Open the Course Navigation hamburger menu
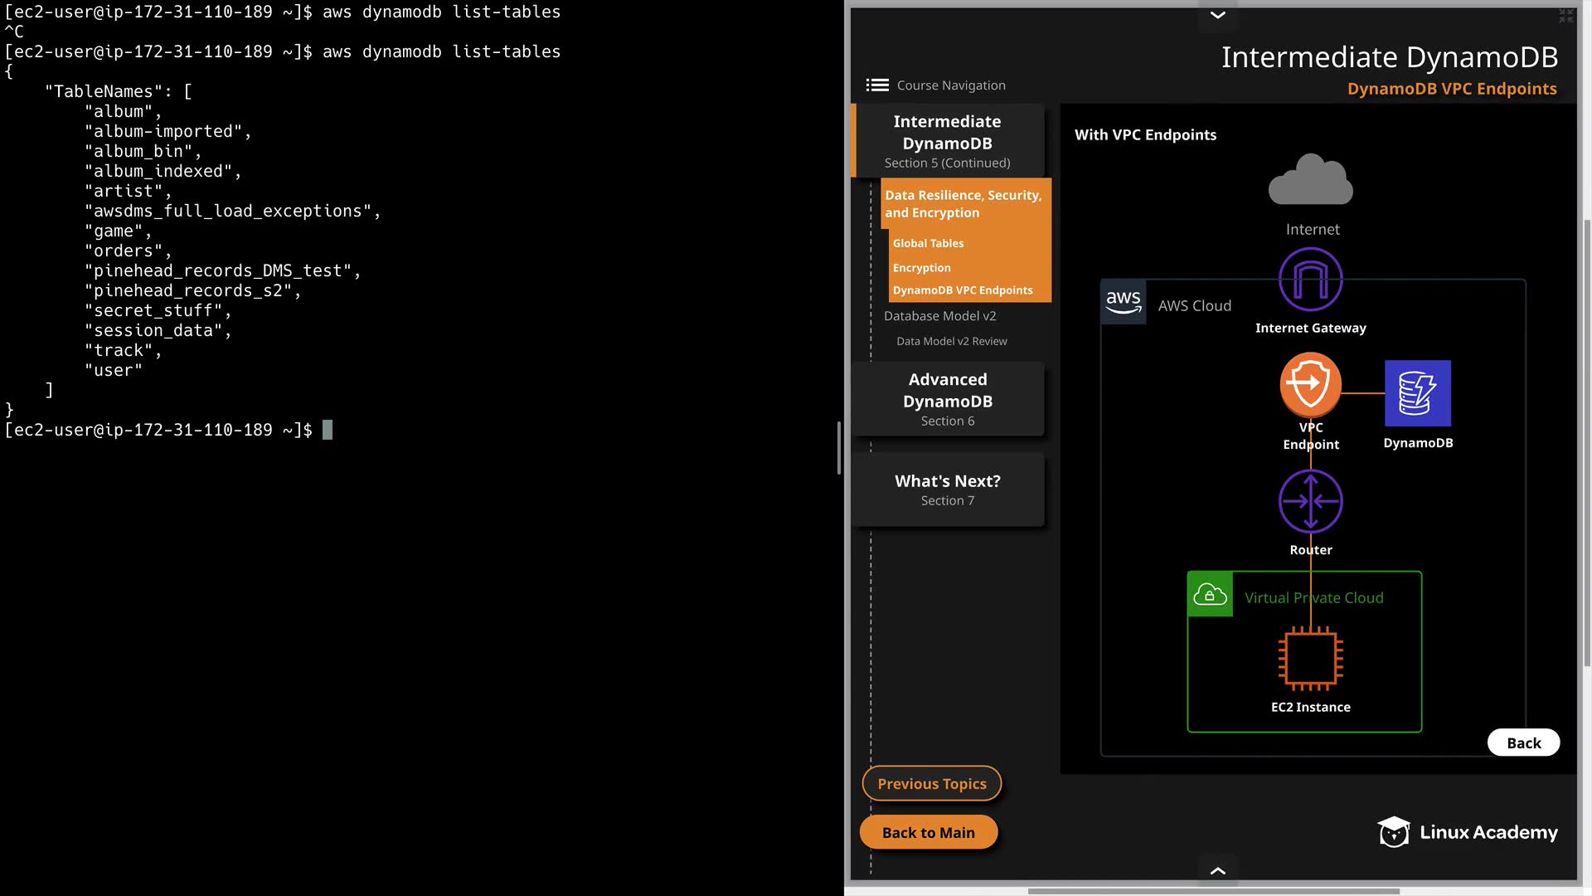 coord(877,85)
